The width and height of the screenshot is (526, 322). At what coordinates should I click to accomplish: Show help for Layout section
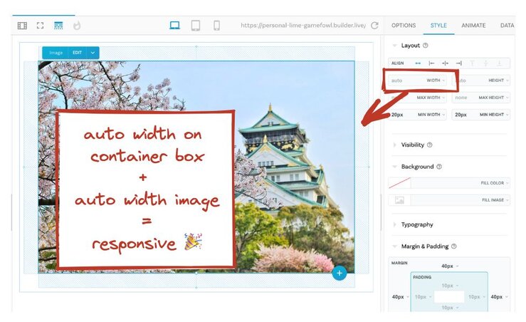pyautogui.click(x=426, y=46)
